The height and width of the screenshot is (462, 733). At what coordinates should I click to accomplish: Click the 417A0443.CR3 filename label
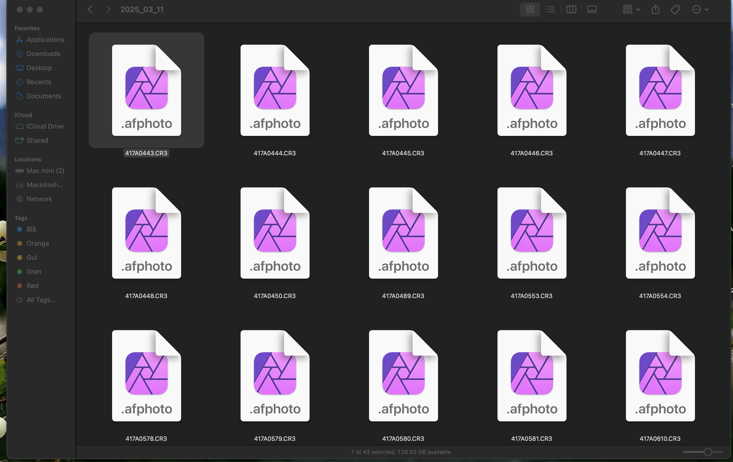(146, 153)
